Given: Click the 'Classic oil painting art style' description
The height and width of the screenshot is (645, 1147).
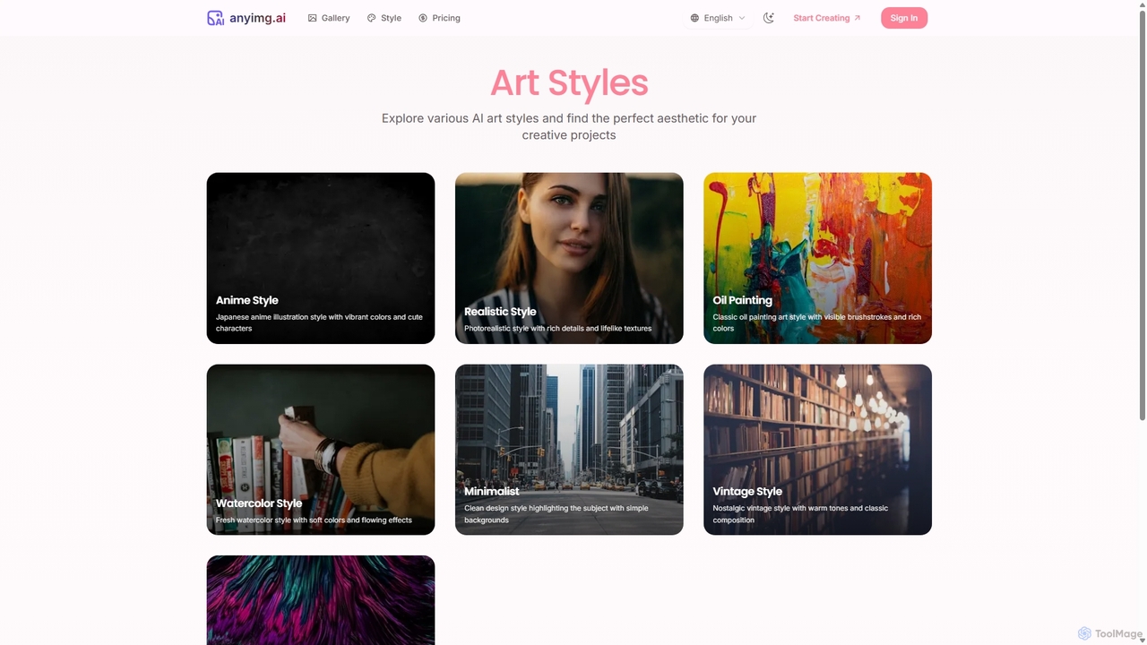Looking at the screenshot, I should pyautogui.click(x=816, y=322).
